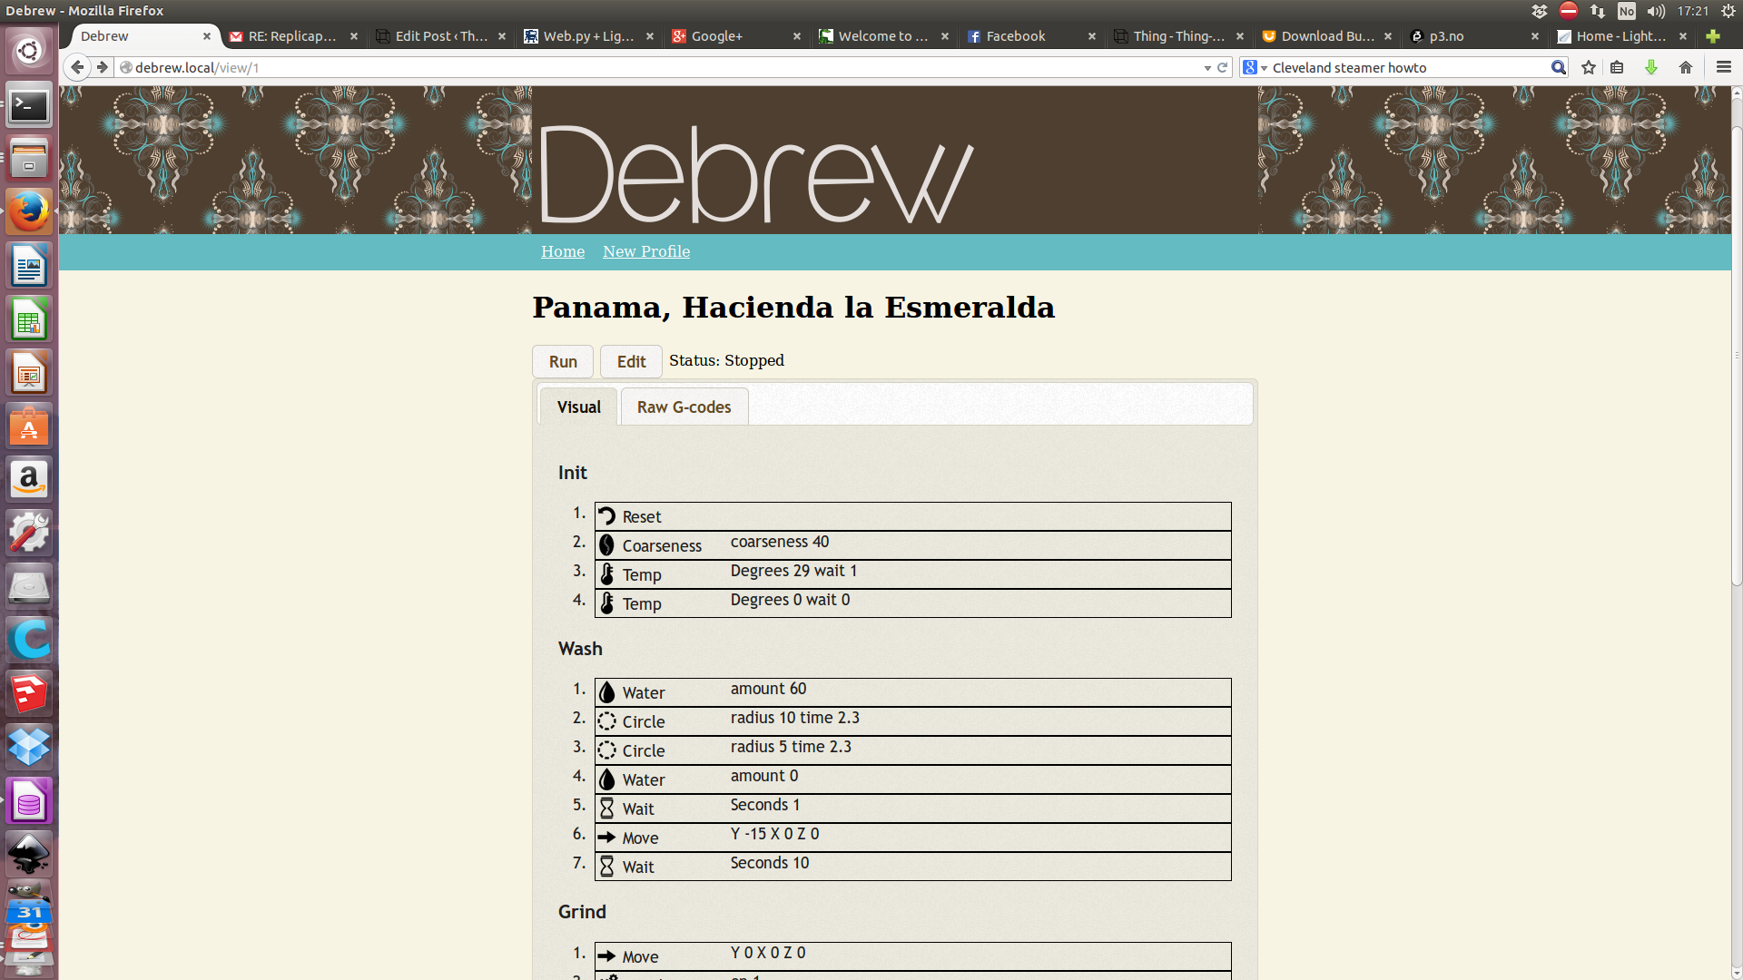Click the Y -15 Move arrow icon
The width and height of the screenshot is (1743, 980).
tap(606, 838)
